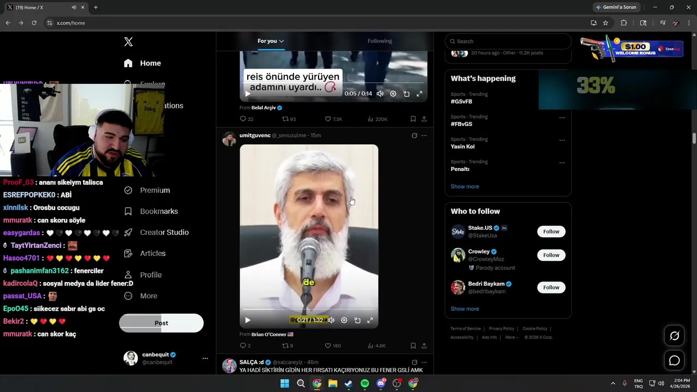Enter fullscreen on the Brian O'Connor video
This screenshot has height=392, width=697.
tap(370, 320)
